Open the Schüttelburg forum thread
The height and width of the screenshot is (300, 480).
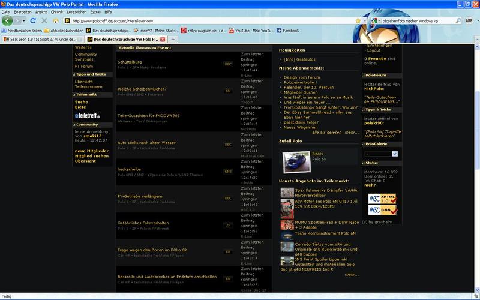(x=130, y=62)
